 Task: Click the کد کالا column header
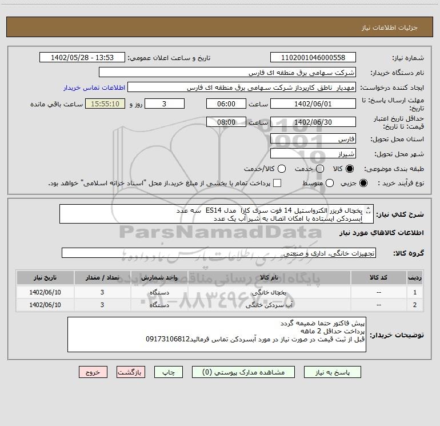[x=378, y=277]
